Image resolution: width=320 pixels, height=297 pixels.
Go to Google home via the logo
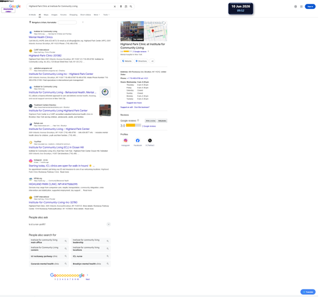(15, 6)
